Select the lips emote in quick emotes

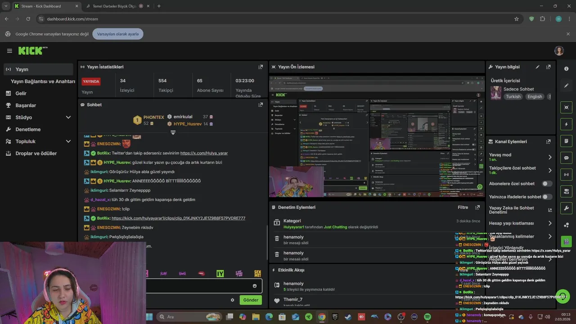[x=202, y=274]
